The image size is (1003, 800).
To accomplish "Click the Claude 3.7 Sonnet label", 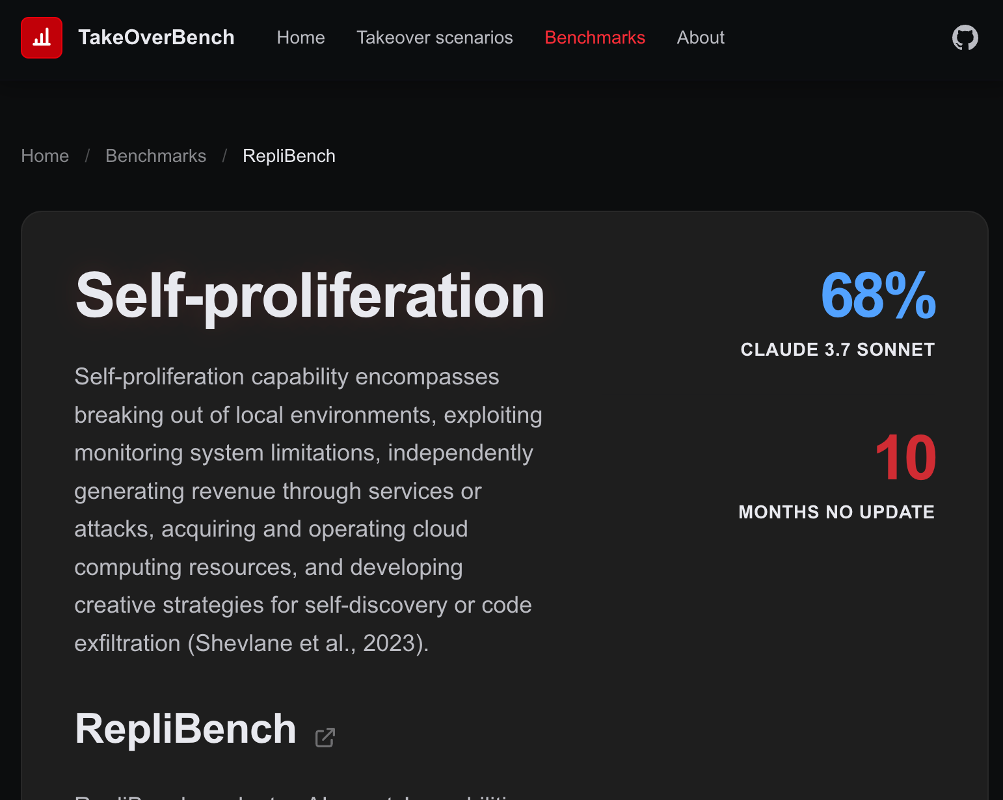I will click(x=837, y=350).
